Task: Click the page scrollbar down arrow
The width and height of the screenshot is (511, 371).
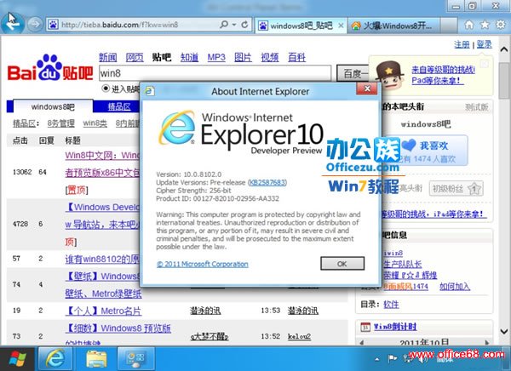Action: [x=504, y=332]
